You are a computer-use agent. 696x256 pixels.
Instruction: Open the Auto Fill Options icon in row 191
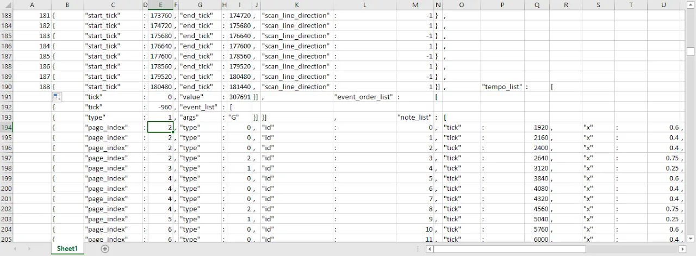click(57, 97)
